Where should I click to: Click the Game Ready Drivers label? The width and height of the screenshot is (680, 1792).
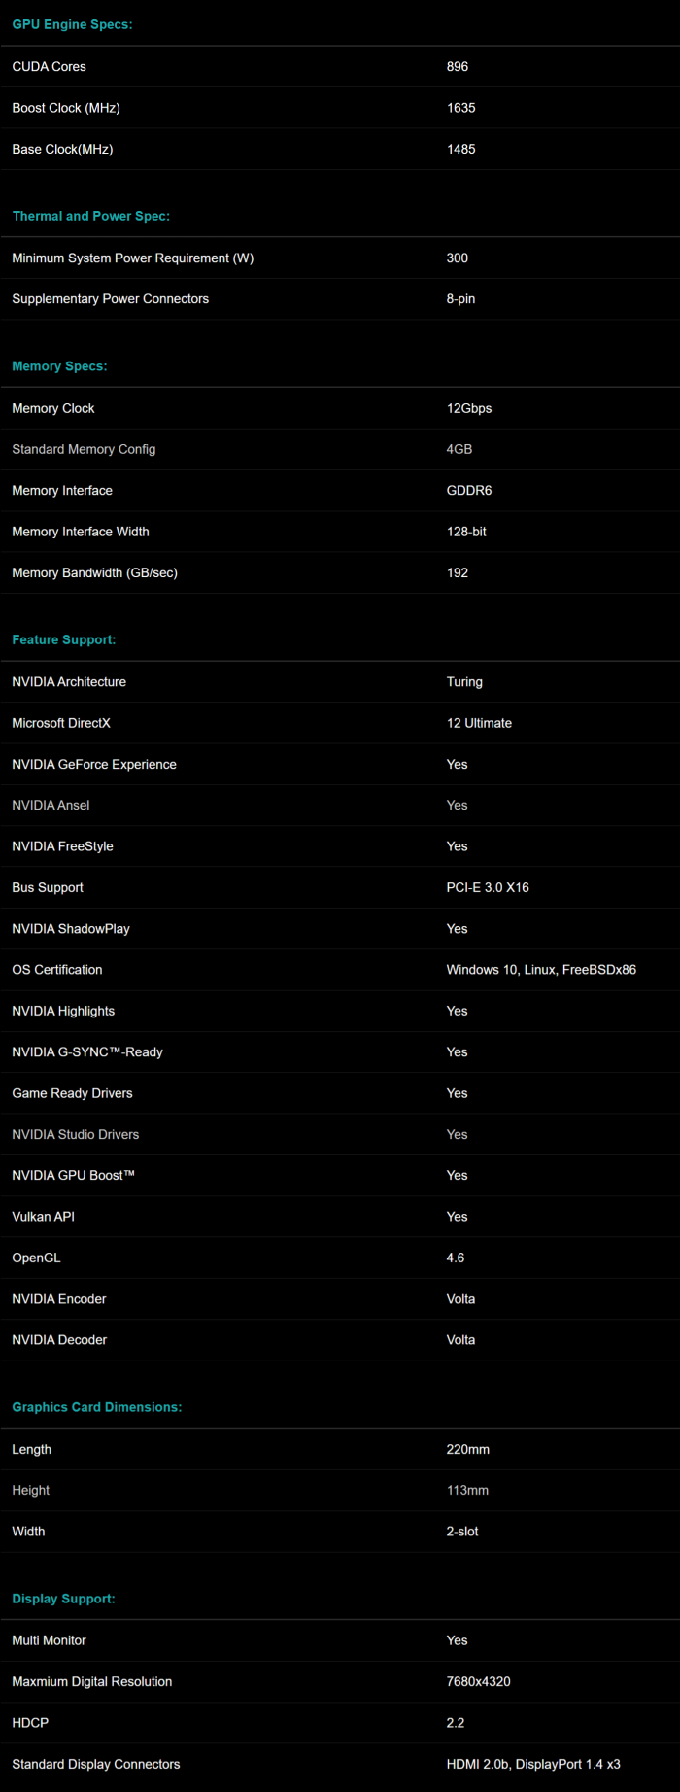click(x=72, y=1093)
